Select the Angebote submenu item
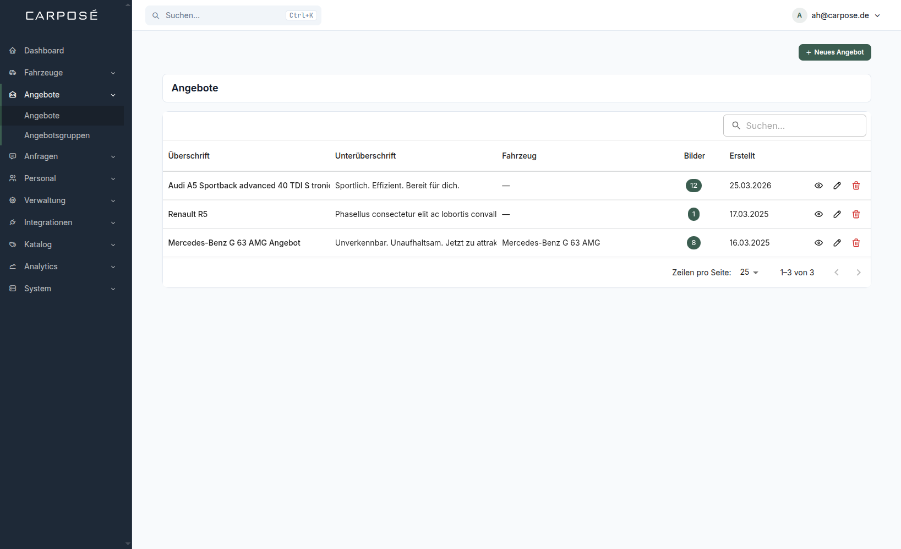This screenshot has width=901, height=549. point(63,116)
